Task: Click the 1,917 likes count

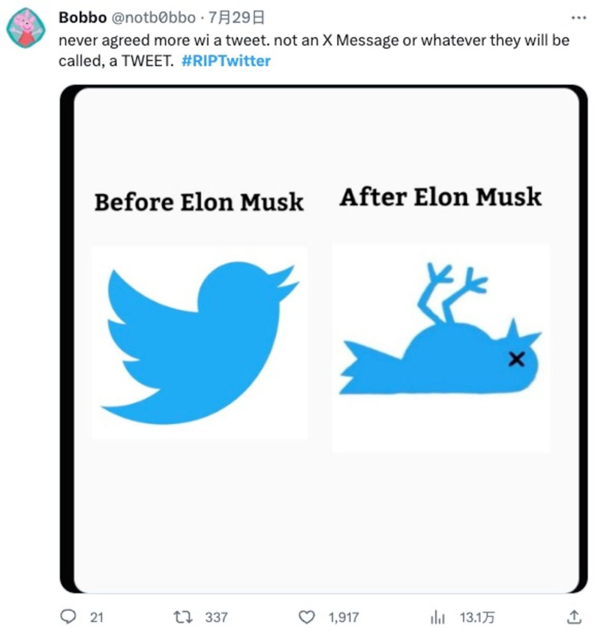Action: click(343, 617)
